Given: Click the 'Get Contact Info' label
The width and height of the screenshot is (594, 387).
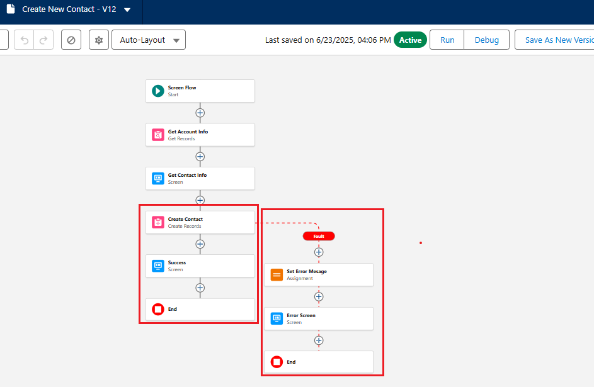Looking at the screenshot, I should tap(187, 175).
